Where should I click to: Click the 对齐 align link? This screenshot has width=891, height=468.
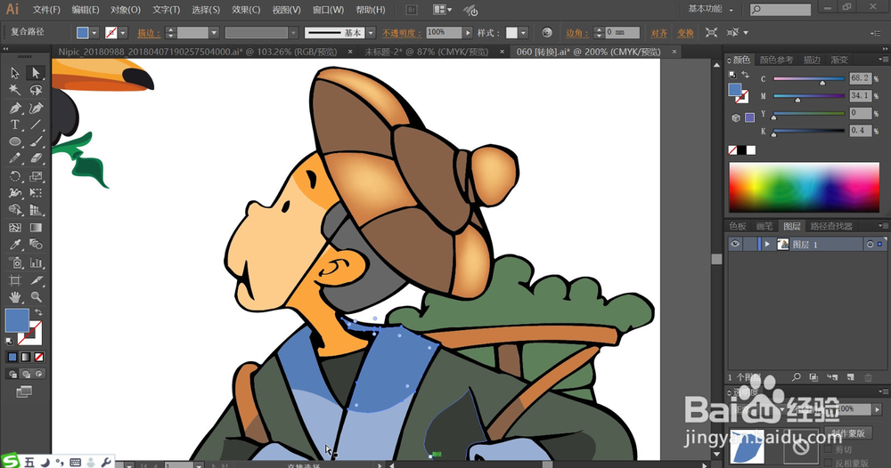(659, 34)
